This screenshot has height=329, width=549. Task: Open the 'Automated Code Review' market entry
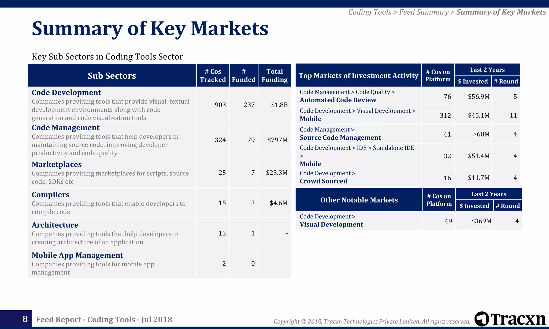(x=338, y=100)
